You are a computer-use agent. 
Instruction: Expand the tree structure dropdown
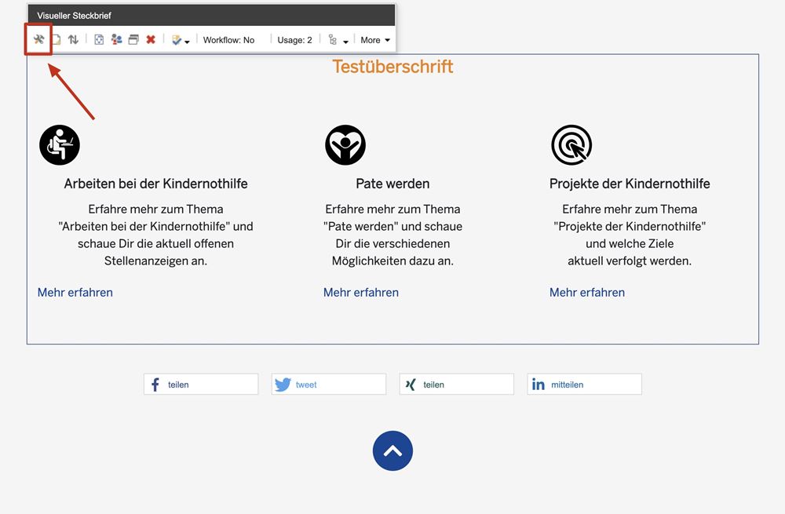click(338, 40)
